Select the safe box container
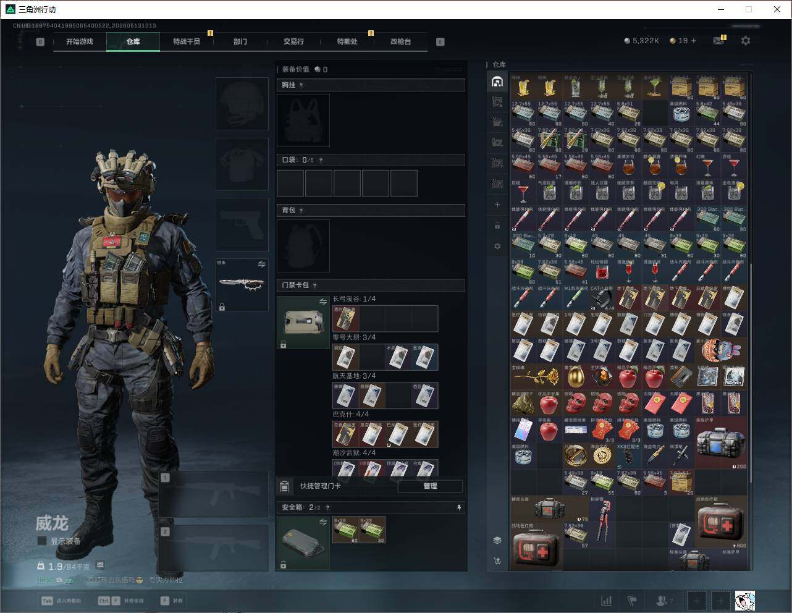This screenshot has width=792, height=613. click(303, 543)
